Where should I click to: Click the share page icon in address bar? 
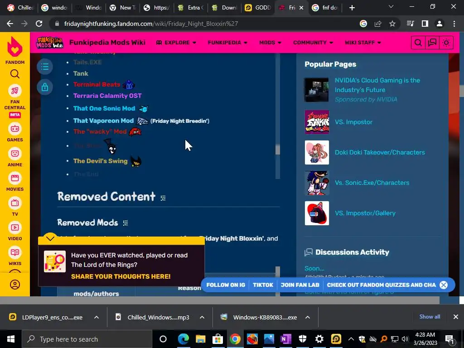(x=378, y=24)
